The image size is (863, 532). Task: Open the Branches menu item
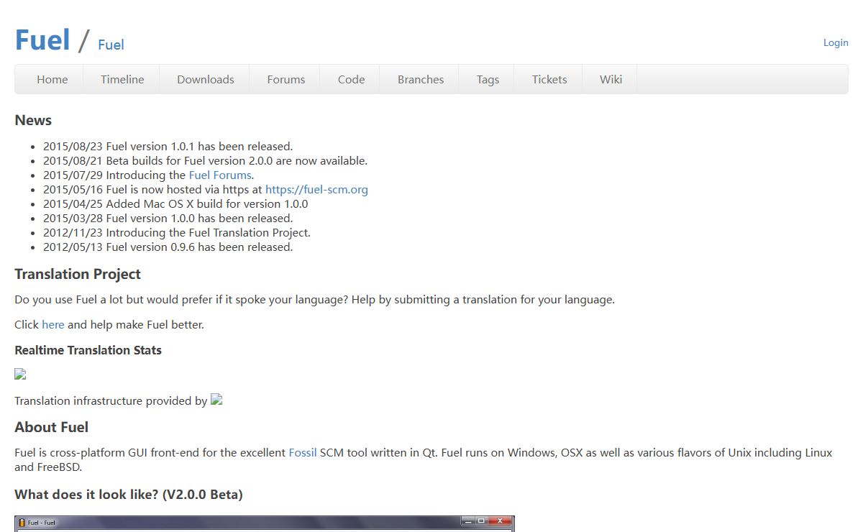pos(421,79)
